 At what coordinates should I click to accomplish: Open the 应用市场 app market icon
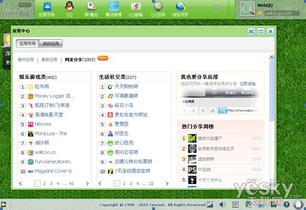click(47, 7)
